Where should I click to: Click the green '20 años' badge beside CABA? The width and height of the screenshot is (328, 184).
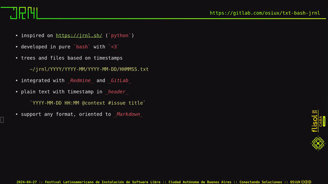pos(324,121)
